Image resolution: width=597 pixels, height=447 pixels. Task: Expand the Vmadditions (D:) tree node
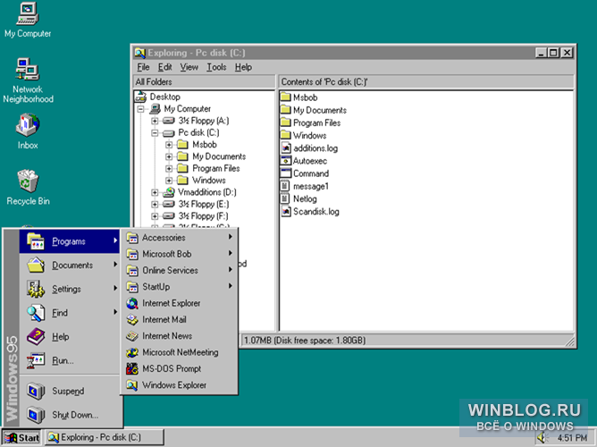pyautogui.click(x=155, y=192)
